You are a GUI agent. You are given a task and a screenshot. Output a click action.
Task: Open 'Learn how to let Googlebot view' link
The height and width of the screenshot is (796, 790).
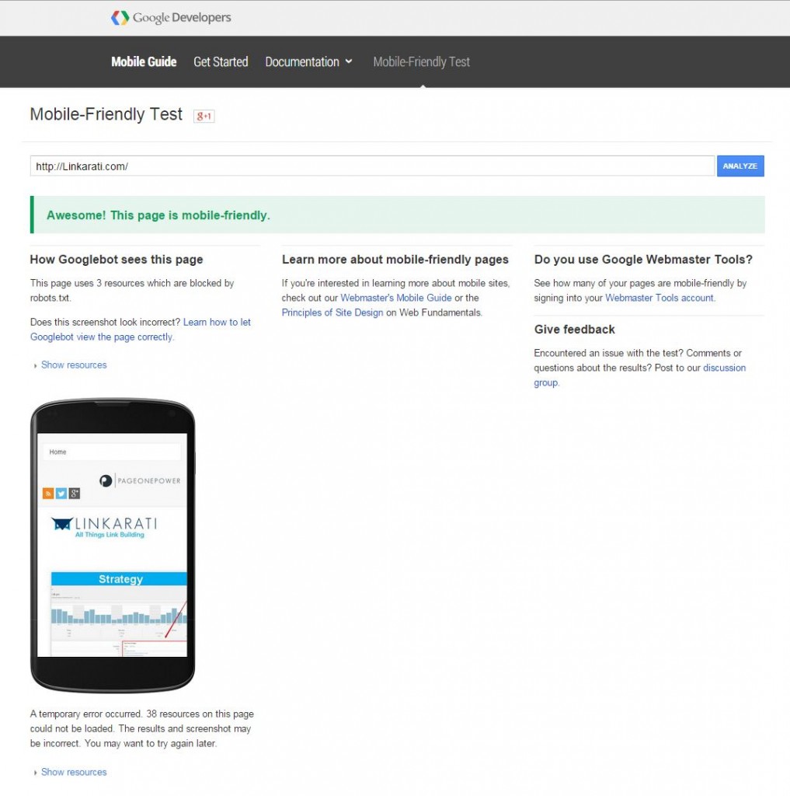click(x=141, y=330)
